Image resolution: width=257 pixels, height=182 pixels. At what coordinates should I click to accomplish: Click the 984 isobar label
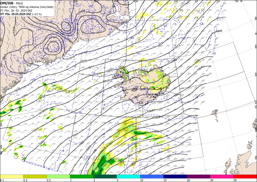[x=150, y=173]
